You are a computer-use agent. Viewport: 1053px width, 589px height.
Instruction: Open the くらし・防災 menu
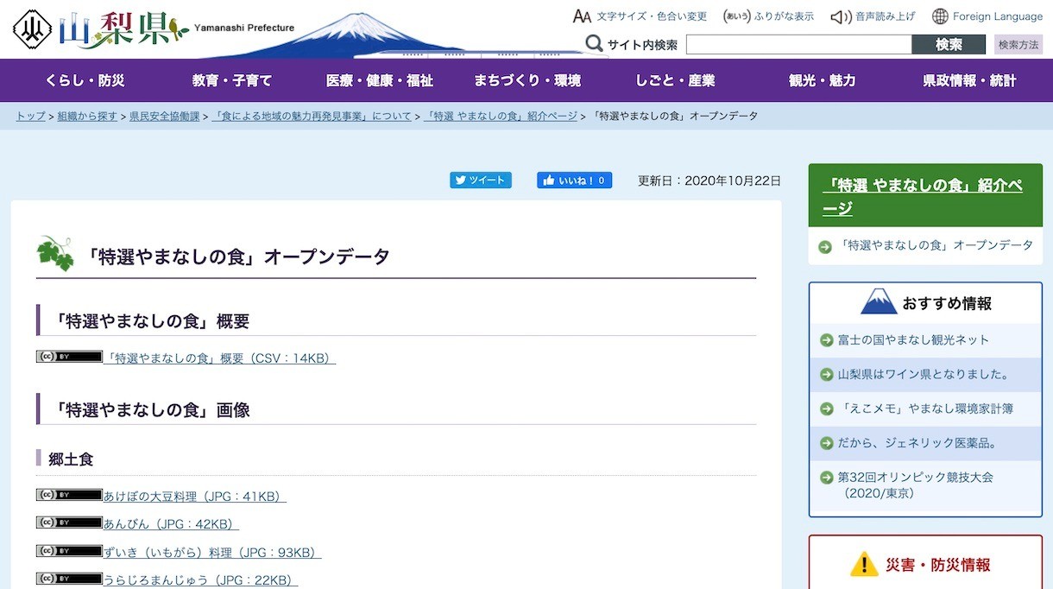[x=84, y=80]
